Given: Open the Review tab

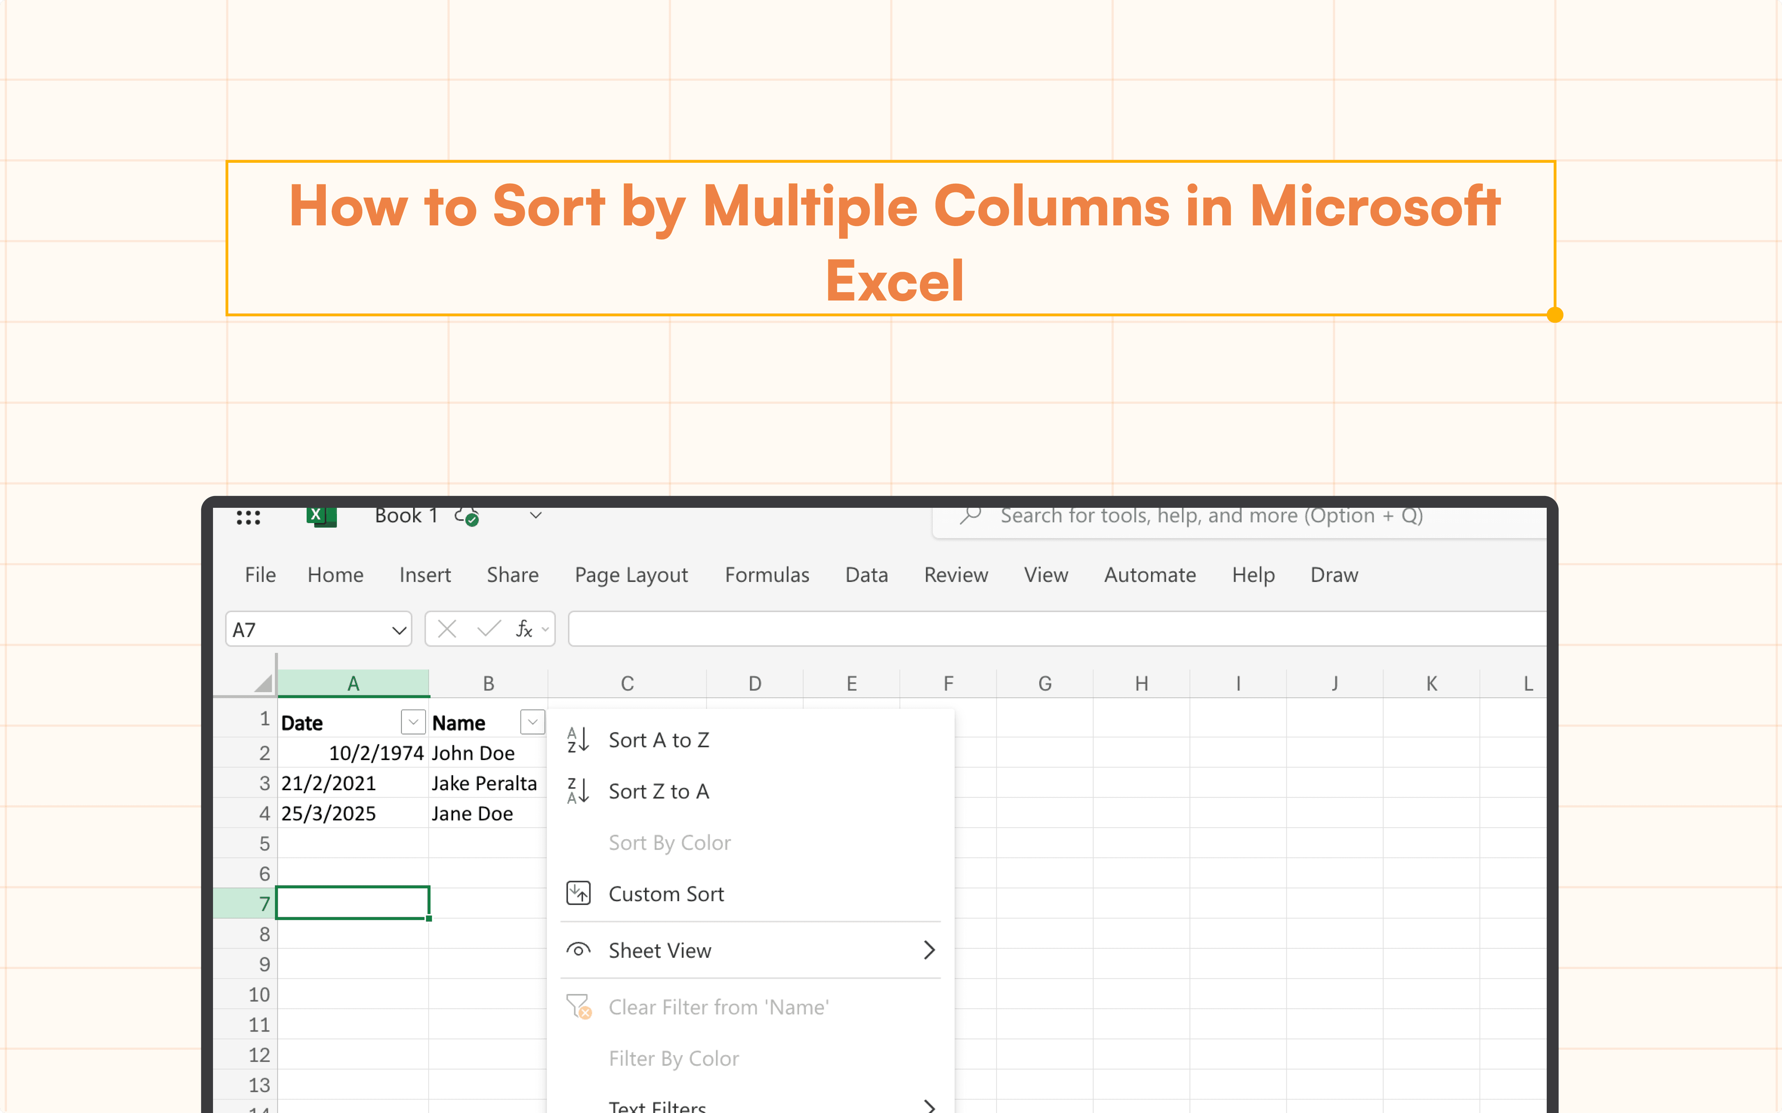Looking at the screenshot, I should [x=956, y=575].
